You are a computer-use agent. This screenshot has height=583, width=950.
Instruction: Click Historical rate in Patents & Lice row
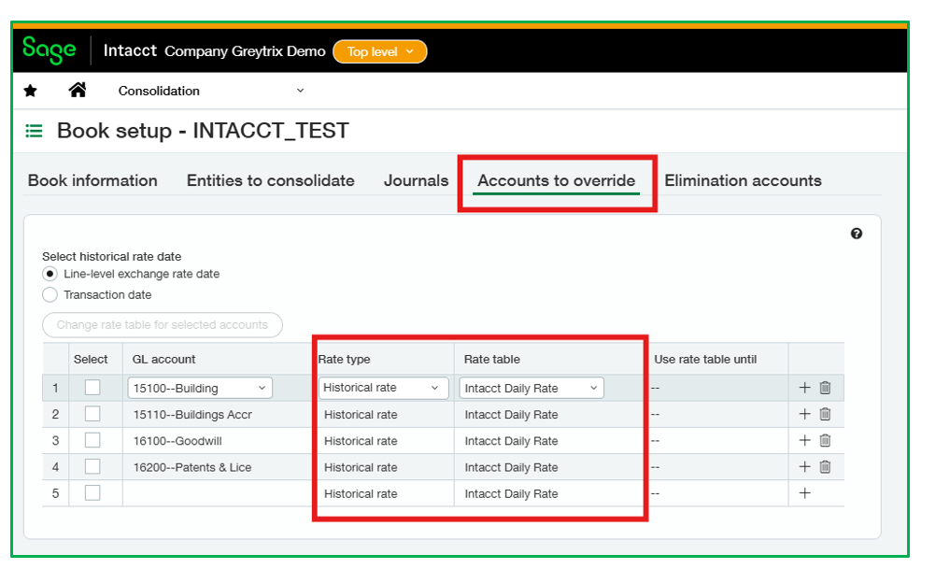pos(361,467)
